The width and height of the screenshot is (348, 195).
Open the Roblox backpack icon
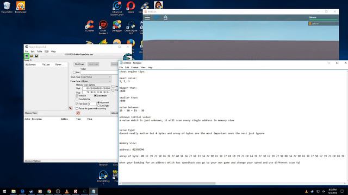[165, 18]
